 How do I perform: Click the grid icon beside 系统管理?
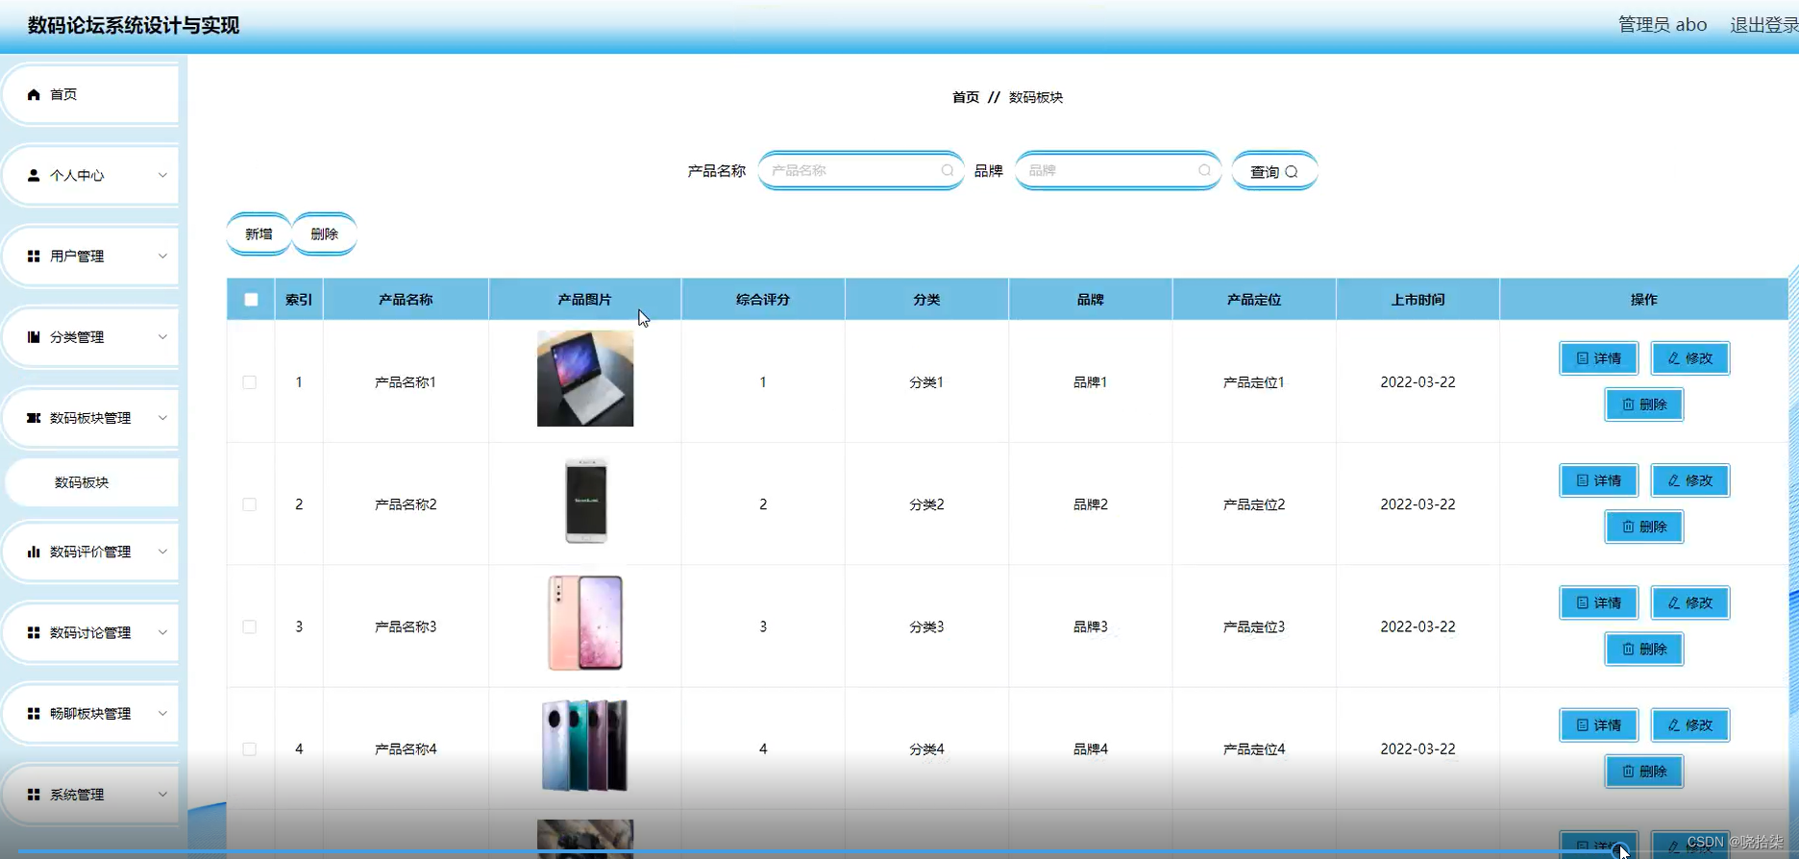34,795
